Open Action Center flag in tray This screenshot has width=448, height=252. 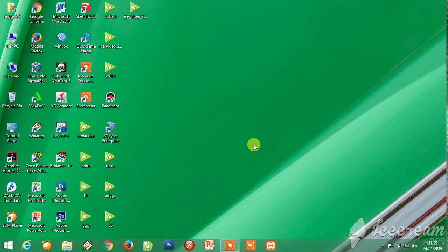(x=391, y=246)
